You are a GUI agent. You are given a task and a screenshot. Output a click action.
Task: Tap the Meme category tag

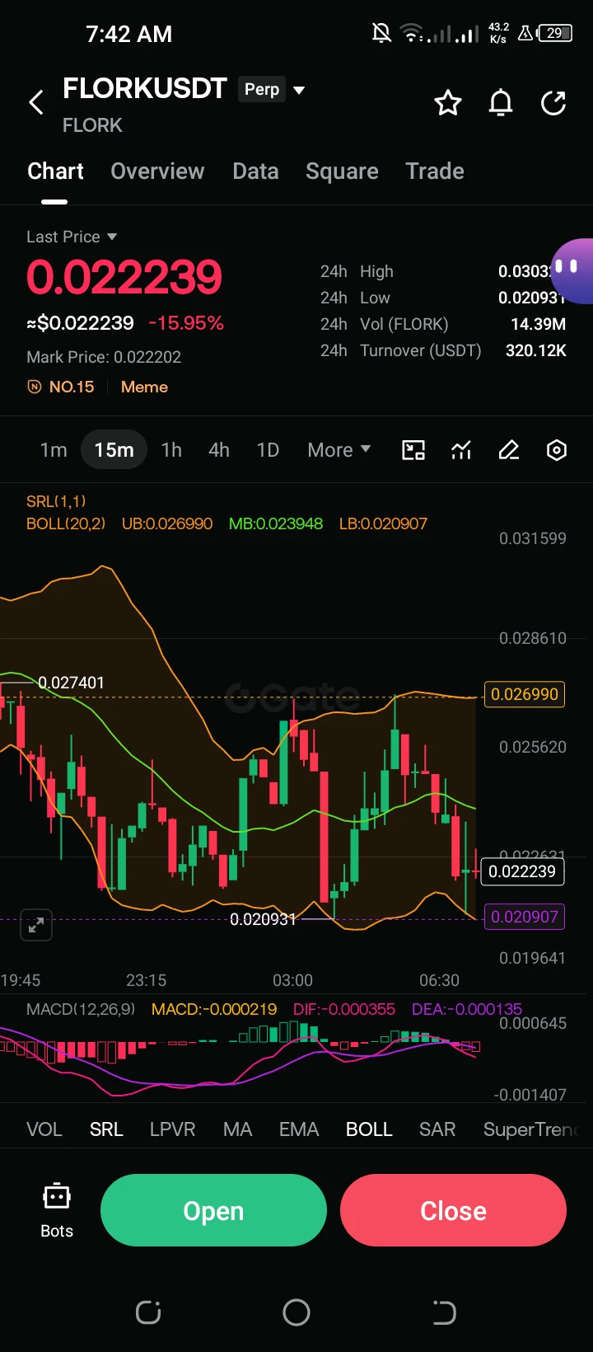coord(144,387)
